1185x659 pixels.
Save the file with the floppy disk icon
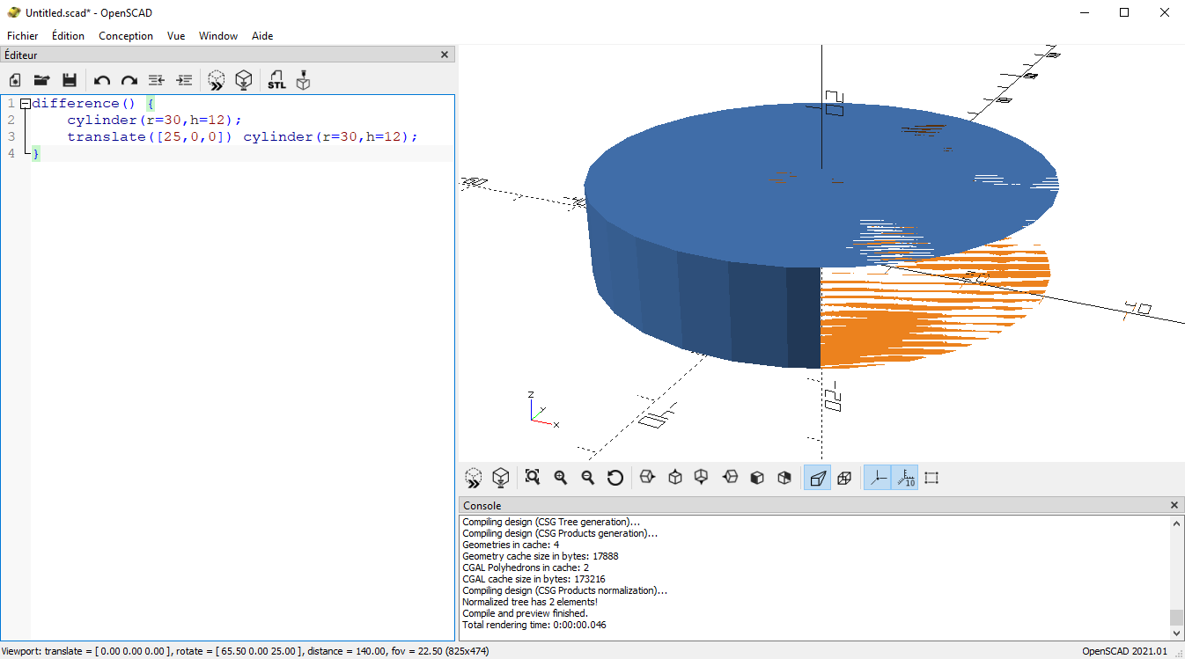[70, 80]
